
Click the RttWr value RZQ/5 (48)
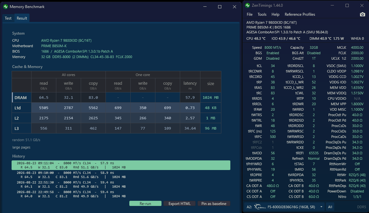(x=357, y=175)
